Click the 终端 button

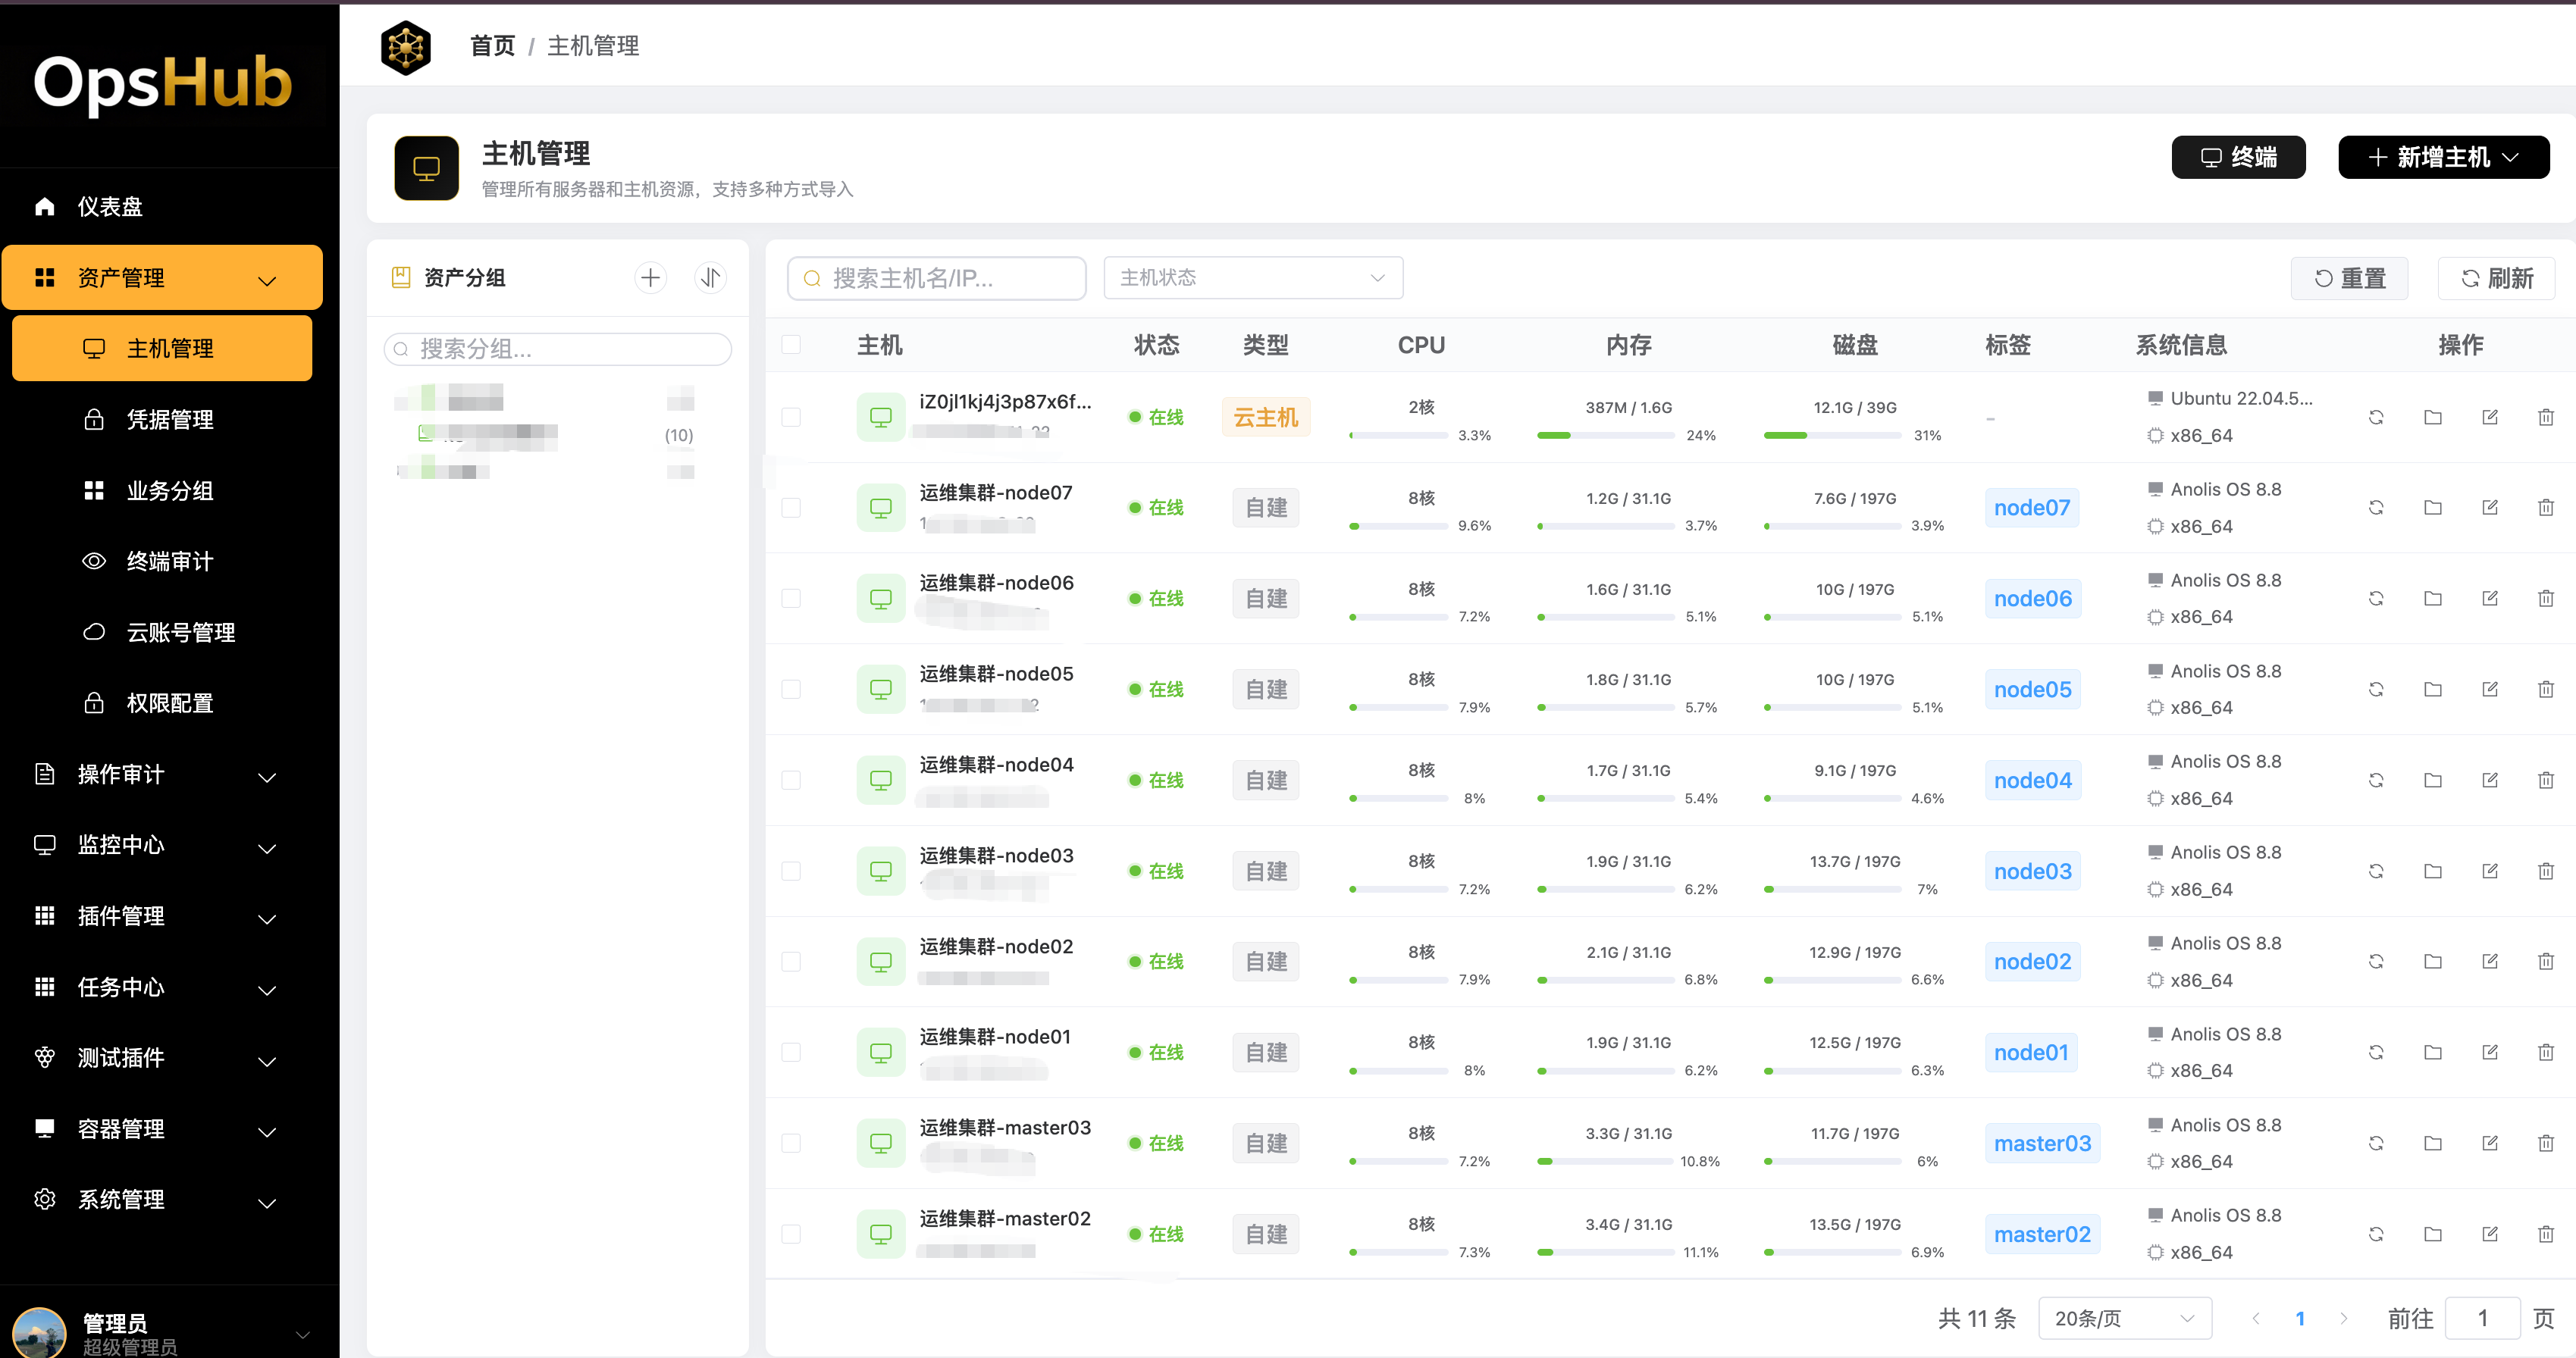pos(2237,158)
